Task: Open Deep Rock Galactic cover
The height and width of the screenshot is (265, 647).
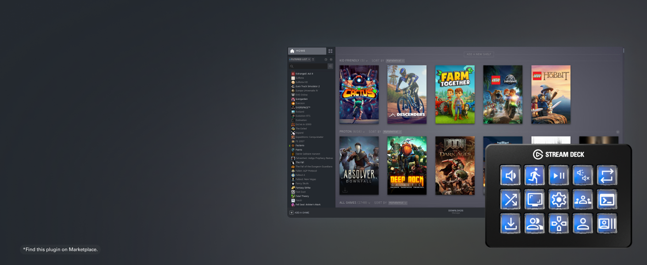Action: tap(407, 166)
